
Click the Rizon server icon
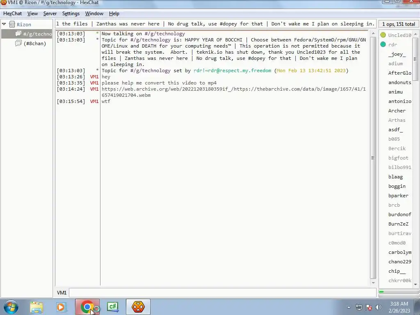(12, 24)
